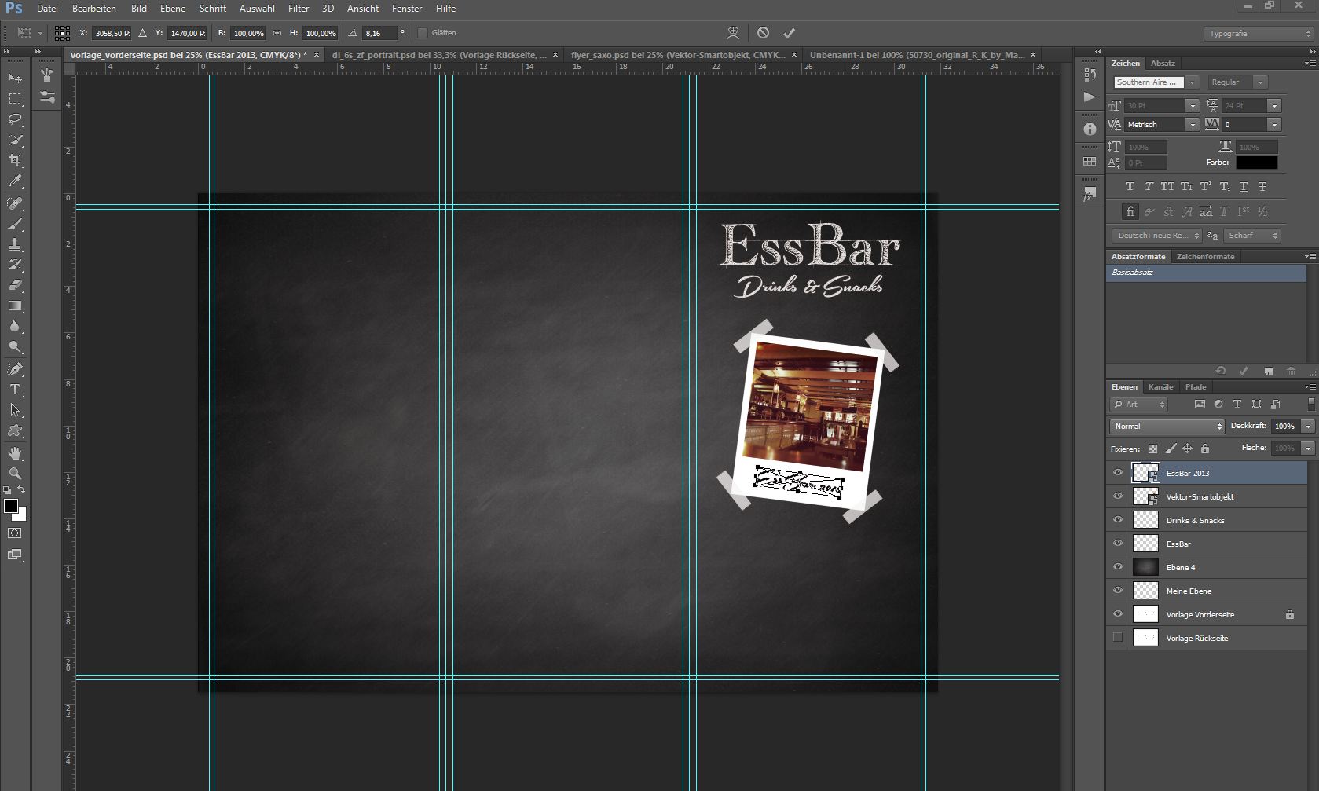This screenshot has height=791, width=1319.
Task: Switch to the flyer_saxo.psd document tab
Action: tap(677, 55)
